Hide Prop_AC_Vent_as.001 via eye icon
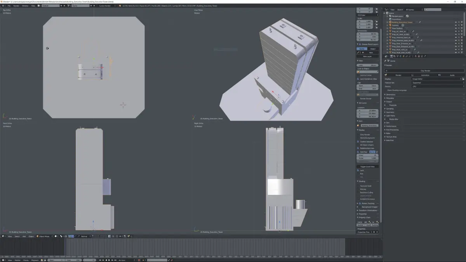The image size is (466, 262). tap(456, 35)
